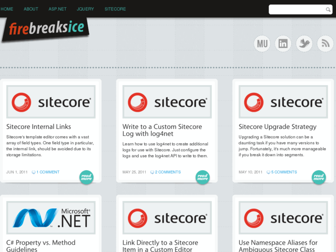The image size is (336, 252).
Task: Click the Internal Links excerpt text
Action: point(50,146)
